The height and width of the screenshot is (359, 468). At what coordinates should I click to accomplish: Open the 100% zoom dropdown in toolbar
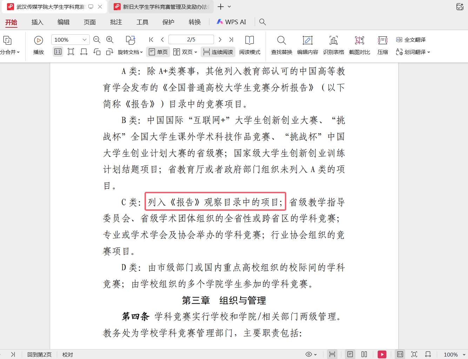(85, 40)
